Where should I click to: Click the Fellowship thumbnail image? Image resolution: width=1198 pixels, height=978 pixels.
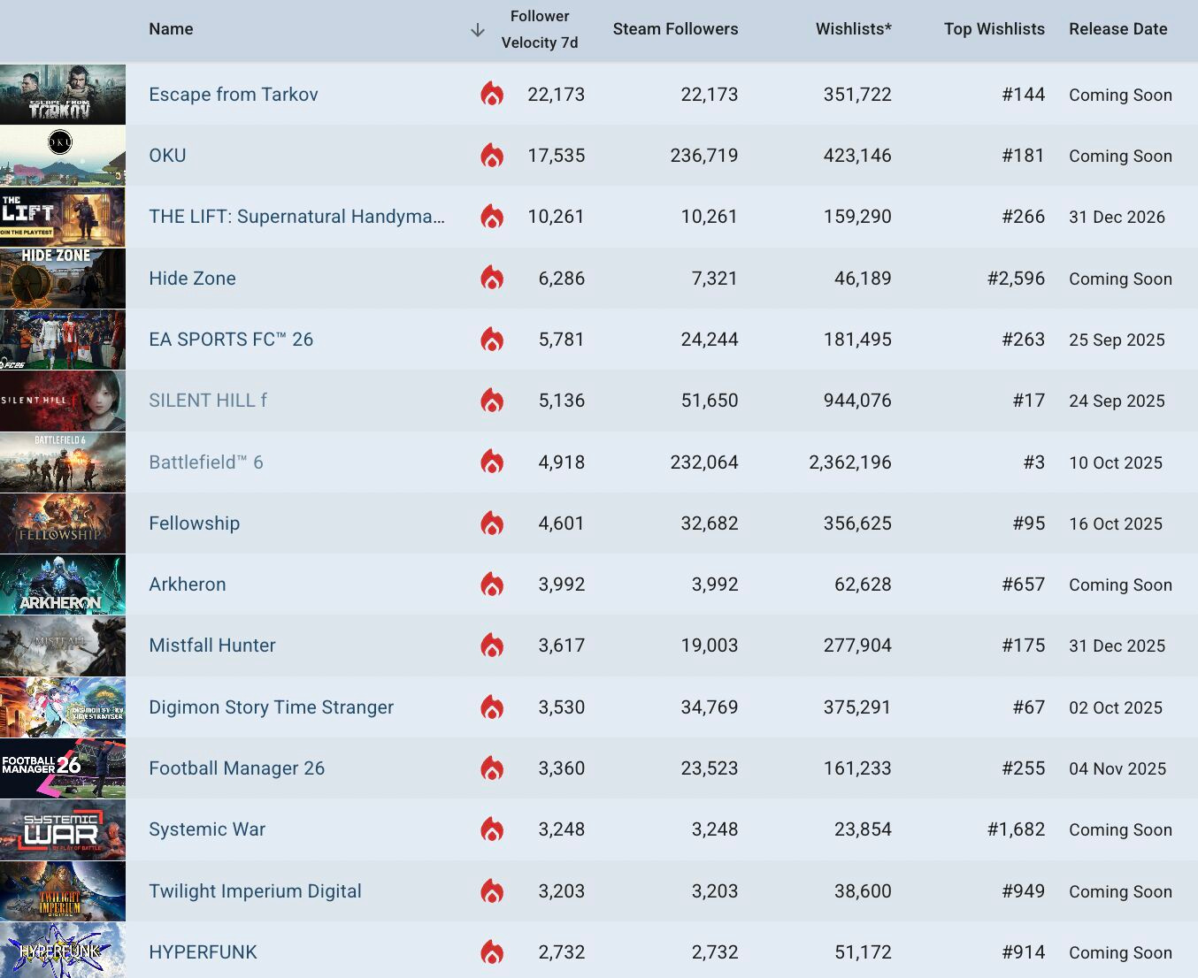[63, 523]
